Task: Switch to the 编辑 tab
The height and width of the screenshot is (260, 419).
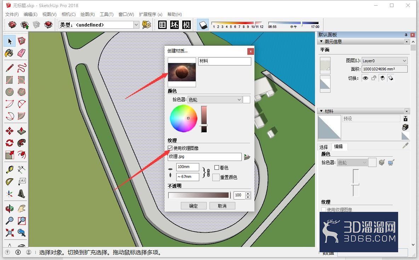Action: click(x=339, y=146)
